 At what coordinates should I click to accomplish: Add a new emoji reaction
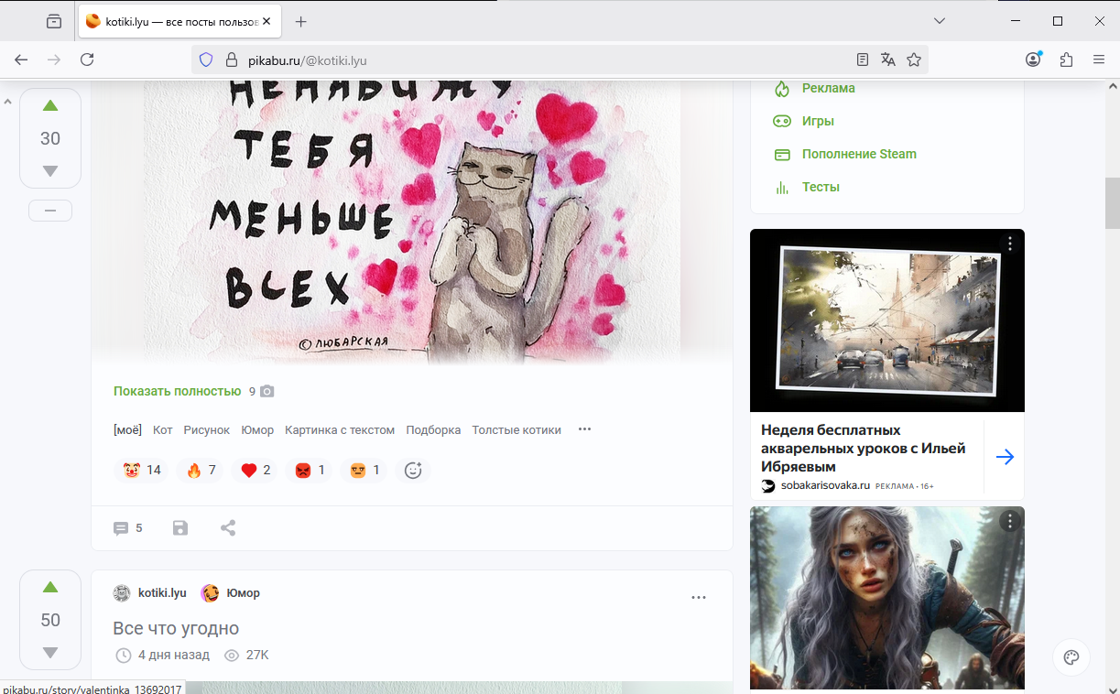tap(413, 471)
